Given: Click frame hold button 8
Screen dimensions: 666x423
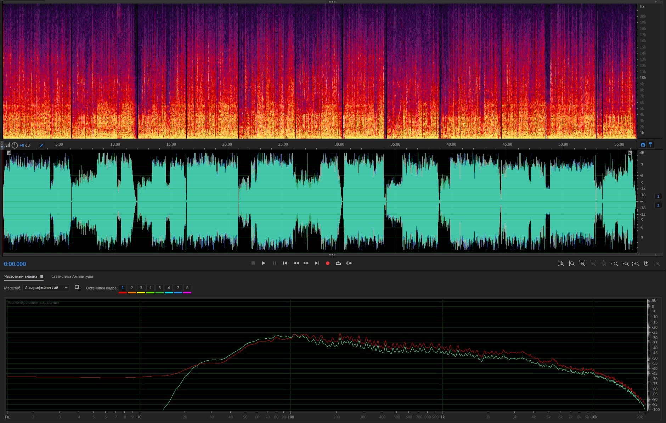Looking at the screenshot, I should pos(187,288).
